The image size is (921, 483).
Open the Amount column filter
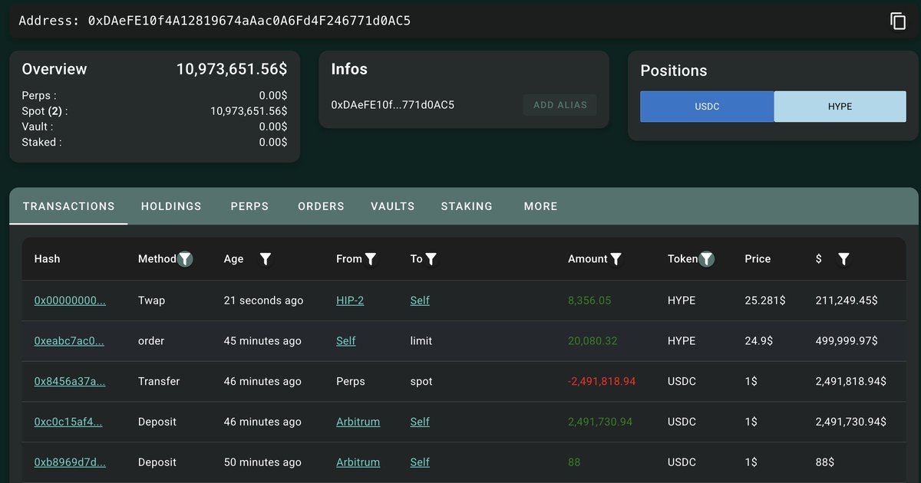click(x=616, y=259)
